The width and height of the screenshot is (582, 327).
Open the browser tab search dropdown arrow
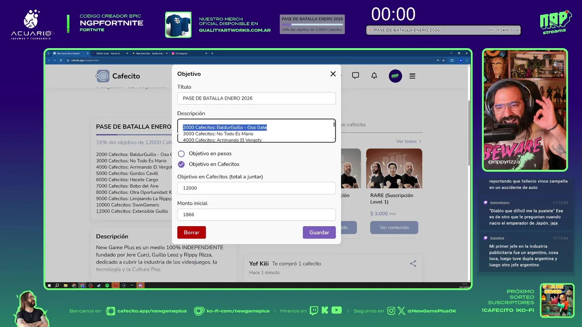pos(49,53)
